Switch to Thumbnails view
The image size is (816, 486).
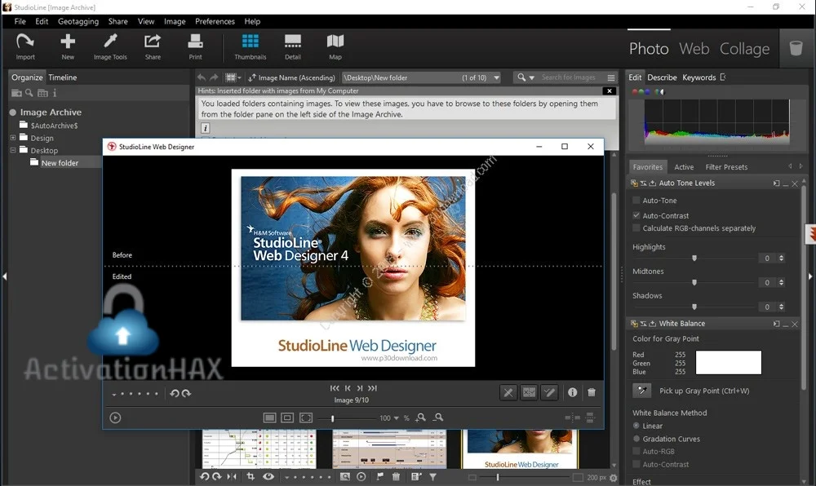pyautogui.click(x=250, y=46)
